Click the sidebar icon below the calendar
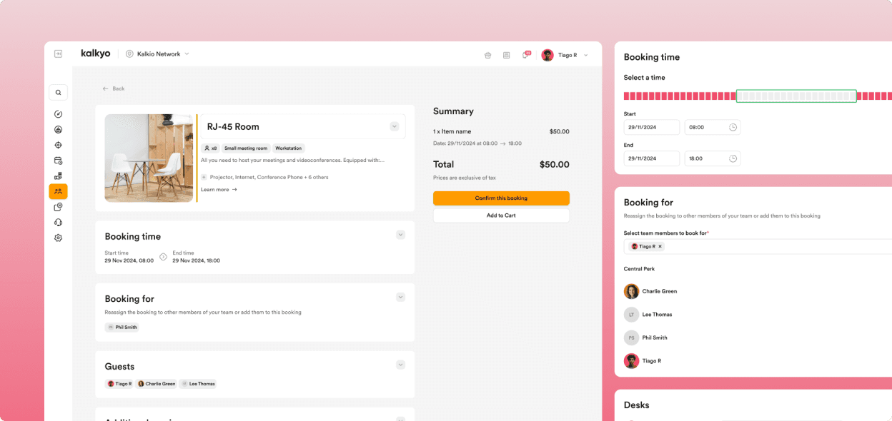The image size is (892, 421). (x=58, y=176)
